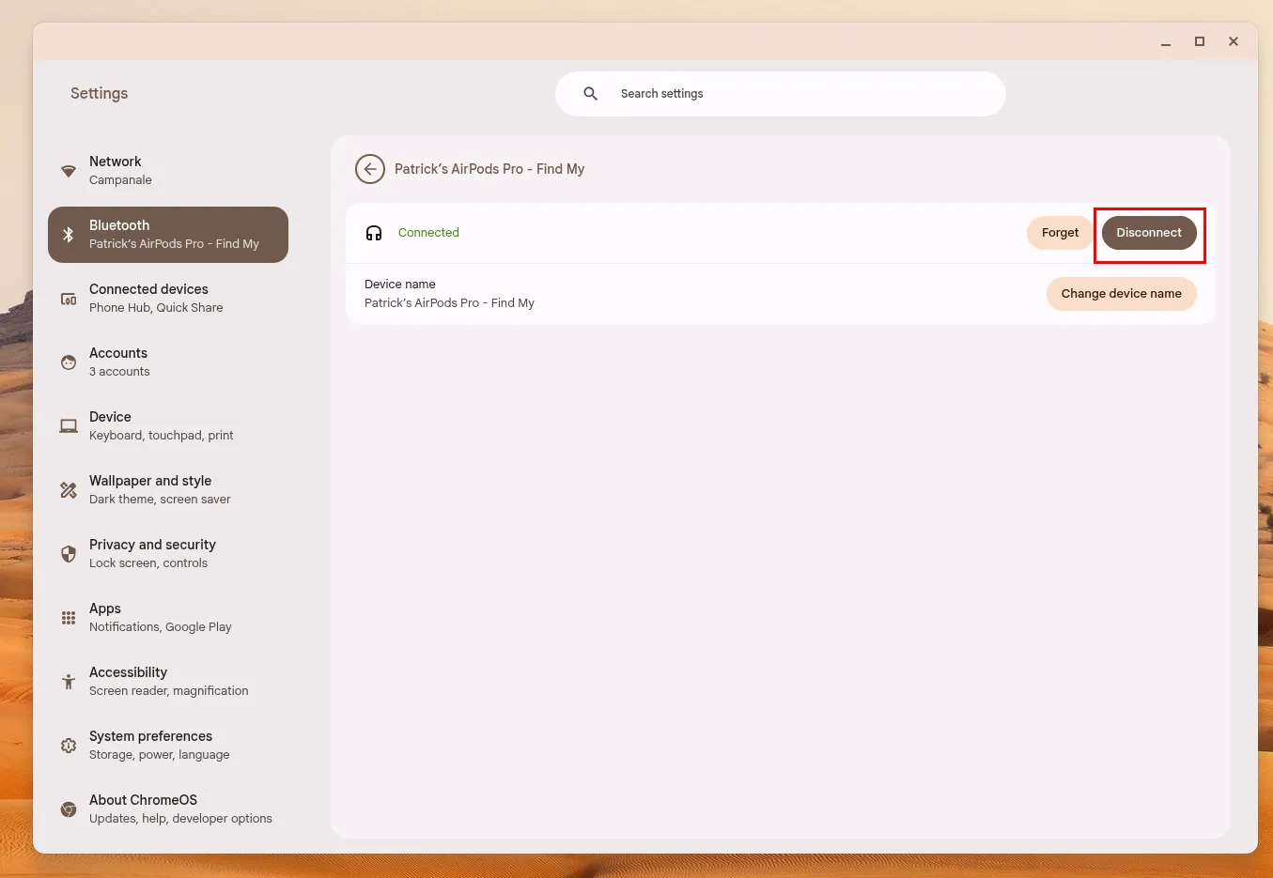This screenshot has height=878, width=1273.
Task: Click the Connected devices icon
Action: point(69,299)
